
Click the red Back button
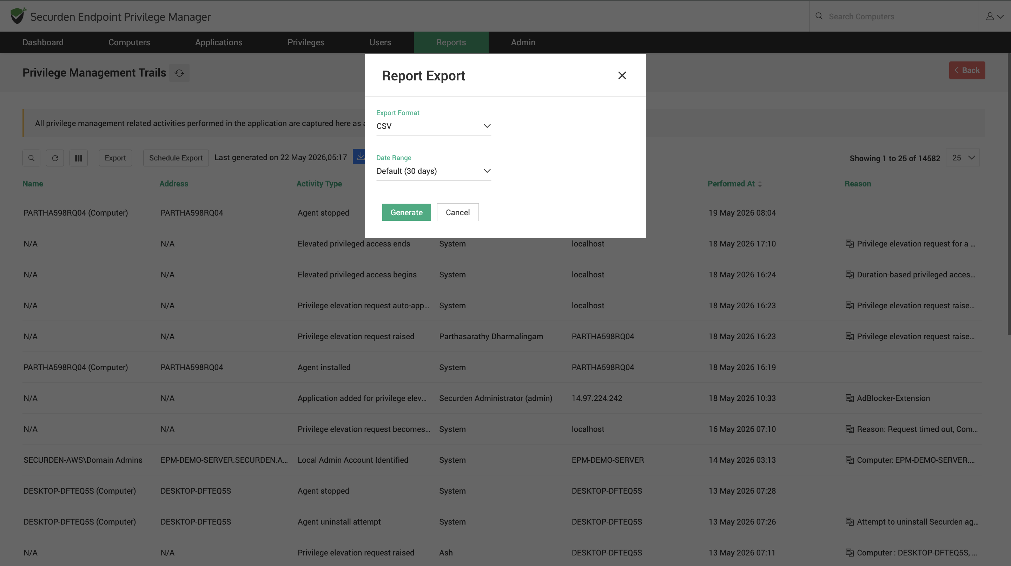click(x=967, y=70)
